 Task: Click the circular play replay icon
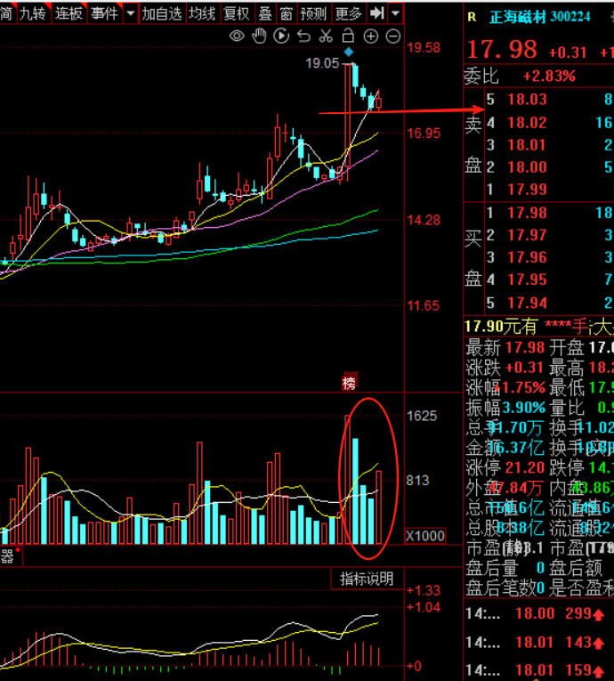tap(281, 36)
